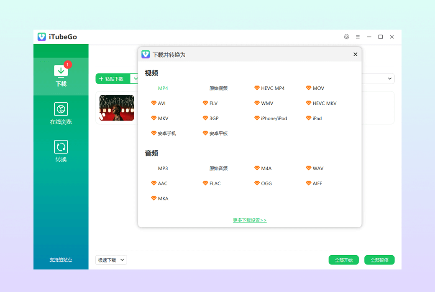Select FLAC audio format
435x292 pixels.
click(211, 183)
